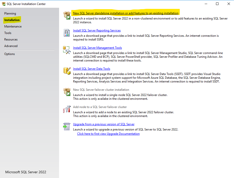Open the Upgrade Documentation link
The width and height of the screenshot is (234, 178).
108,133
